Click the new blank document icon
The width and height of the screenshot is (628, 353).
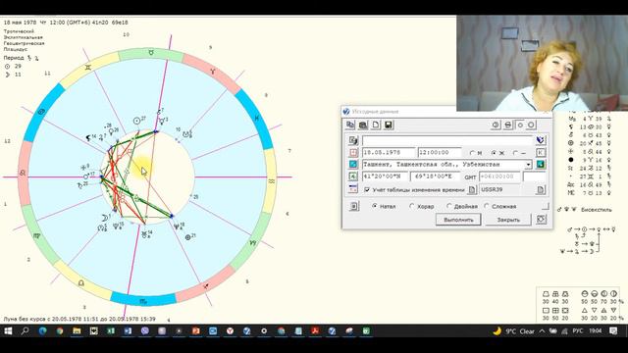tap(376, 125)
